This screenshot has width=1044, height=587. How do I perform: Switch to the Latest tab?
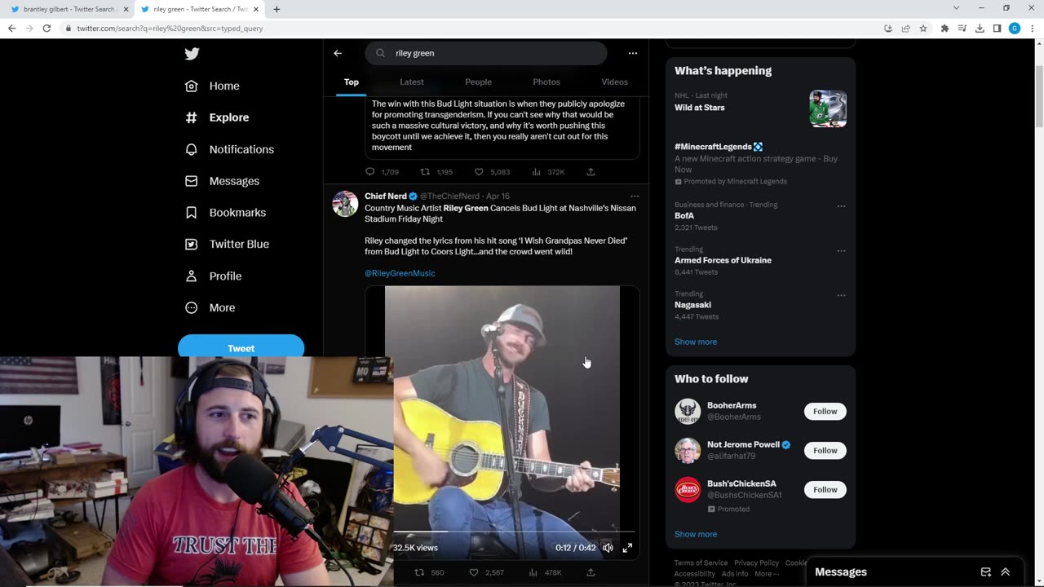(x=412, y=82)
